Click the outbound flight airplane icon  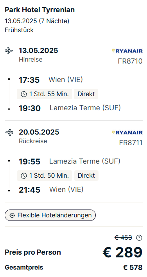(x=9, y=51)
